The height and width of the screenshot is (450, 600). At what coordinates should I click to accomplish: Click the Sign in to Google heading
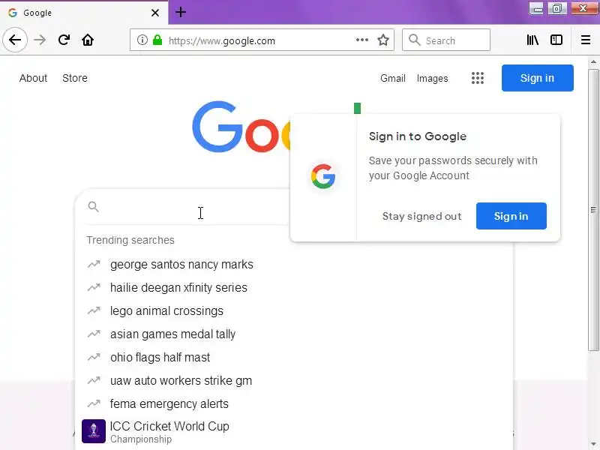pos(418,136)
